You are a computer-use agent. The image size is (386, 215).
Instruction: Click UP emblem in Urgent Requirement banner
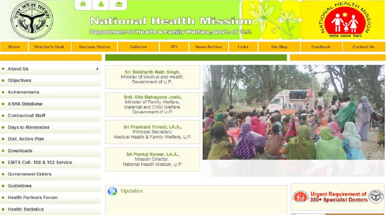pos(376,197)
